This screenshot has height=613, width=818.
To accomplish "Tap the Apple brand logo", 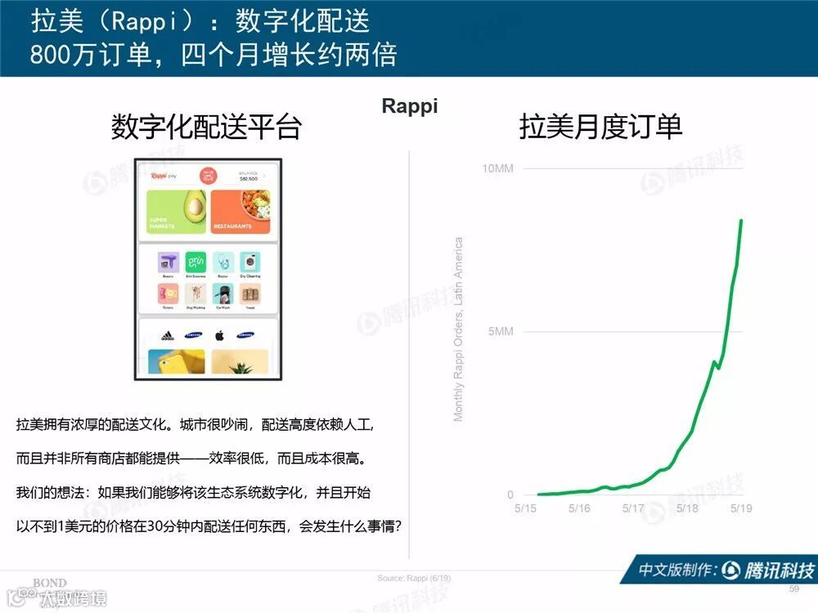I will [219, 335].
